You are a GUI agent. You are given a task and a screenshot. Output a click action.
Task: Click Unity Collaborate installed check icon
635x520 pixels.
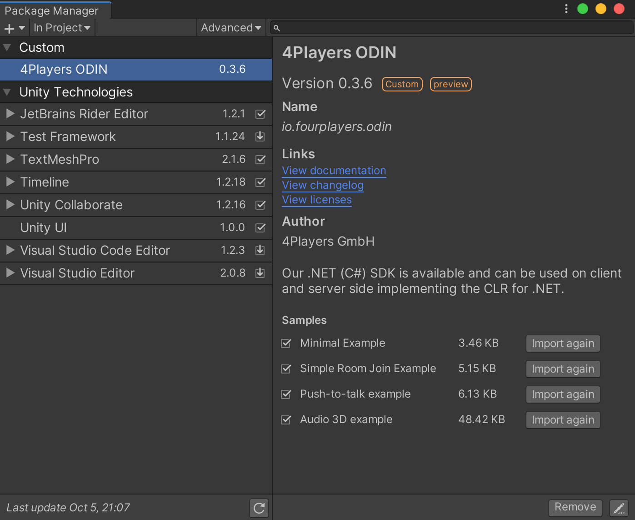tap(260, 205)
